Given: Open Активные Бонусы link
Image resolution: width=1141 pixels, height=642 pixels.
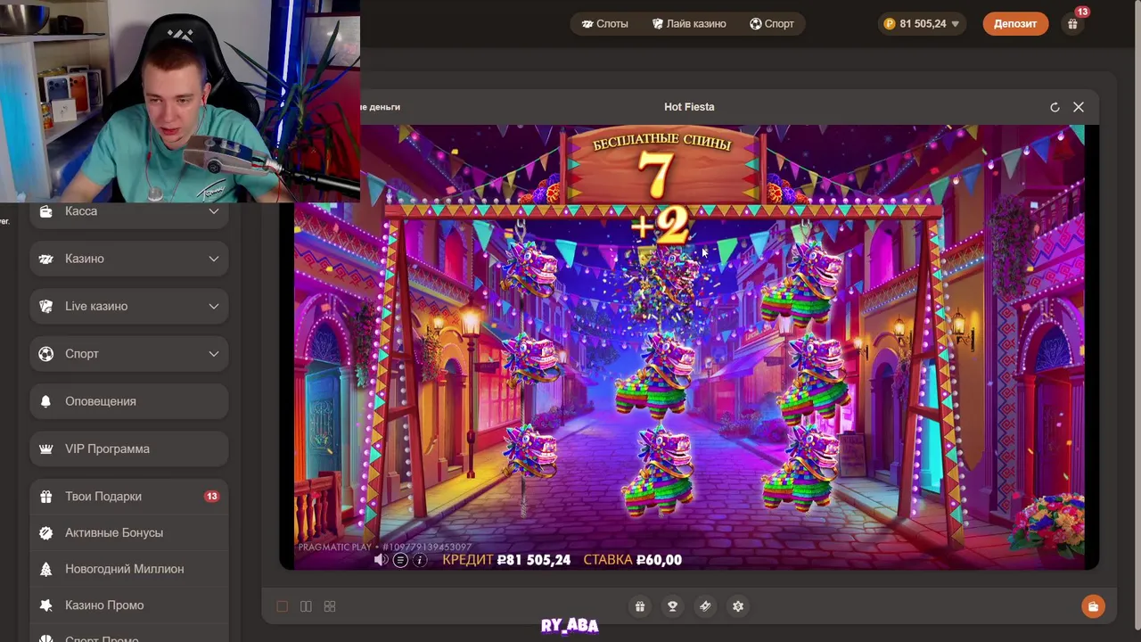Looking at the screenshot, I should (129, 532).
